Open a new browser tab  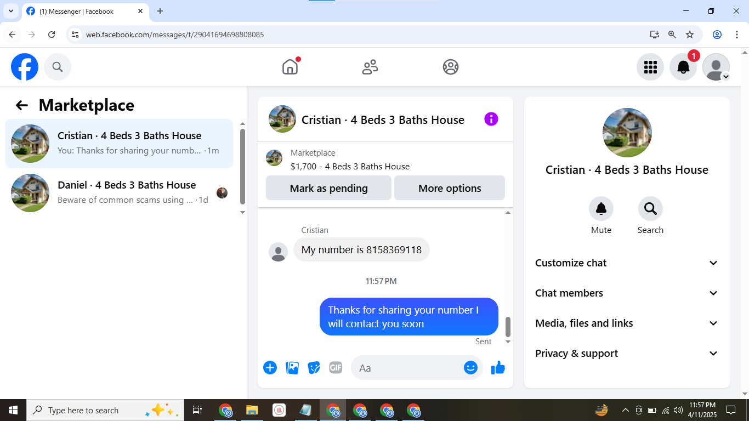point(160,11)
